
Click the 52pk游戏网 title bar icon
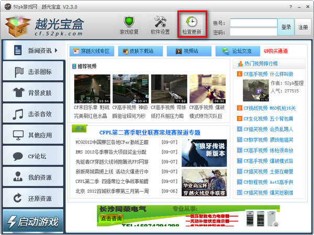(x=8, y=7)
